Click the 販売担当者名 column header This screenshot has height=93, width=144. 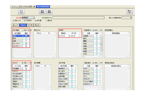coord(116,66)
